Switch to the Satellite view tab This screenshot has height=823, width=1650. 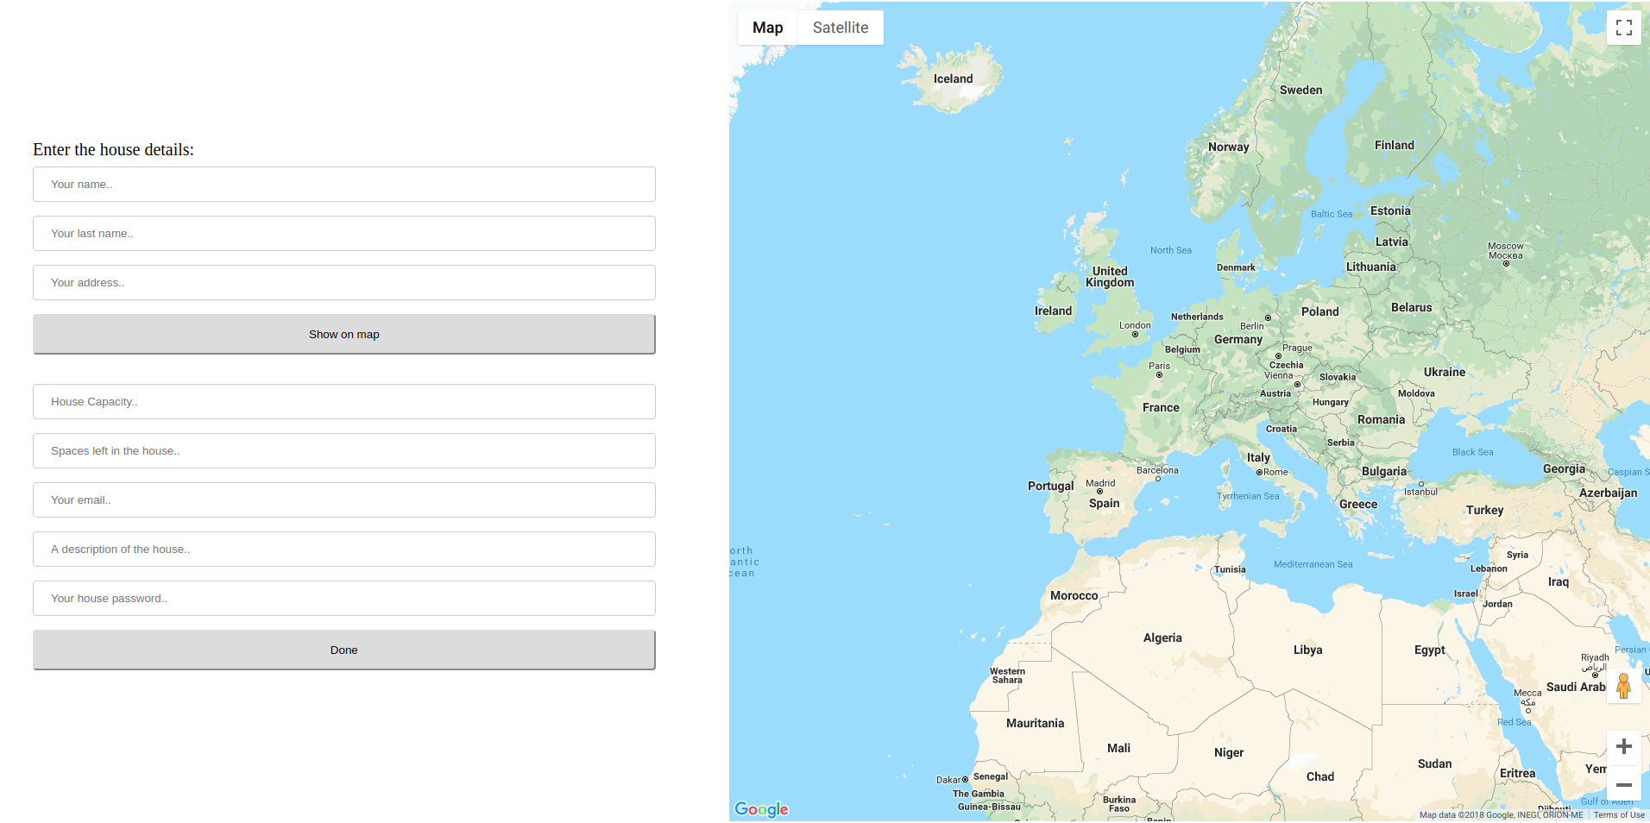point(841,28)
